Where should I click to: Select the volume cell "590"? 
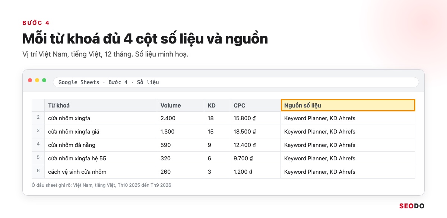click(x=180, y=145)
